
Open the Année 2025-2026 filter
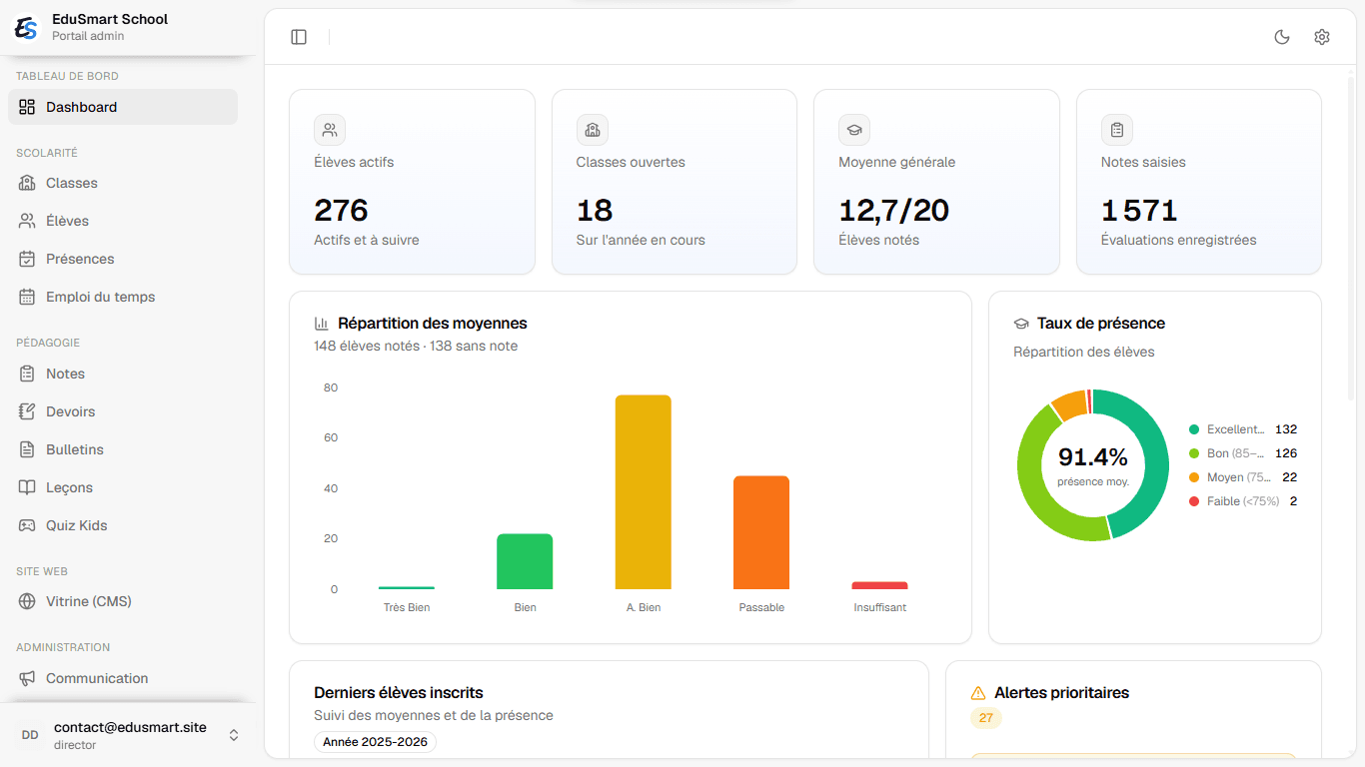(x=375, y=742)
